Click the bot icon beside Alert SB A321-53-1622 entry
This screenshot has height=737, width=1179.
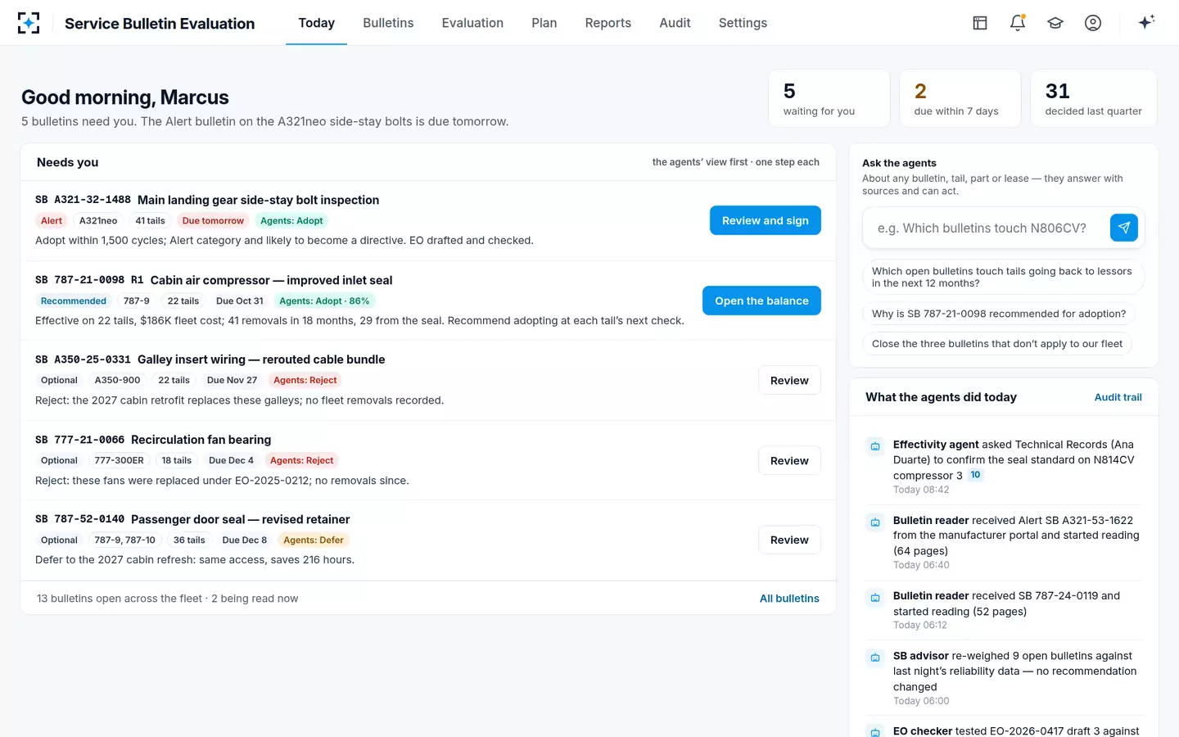click(875, 522)
